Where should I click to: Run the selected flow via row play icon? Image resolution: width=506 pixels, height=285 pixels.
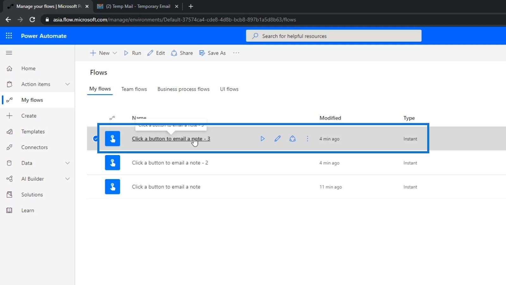262,139
